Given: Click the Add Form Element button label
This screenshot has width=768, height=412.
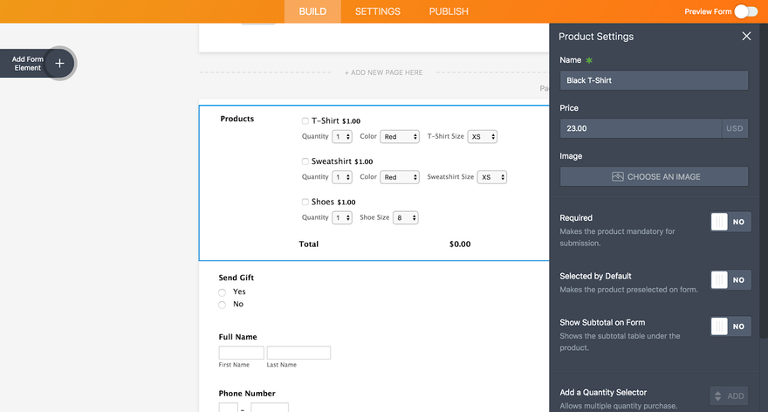Looking at the screenshot, I should [27, 63].
